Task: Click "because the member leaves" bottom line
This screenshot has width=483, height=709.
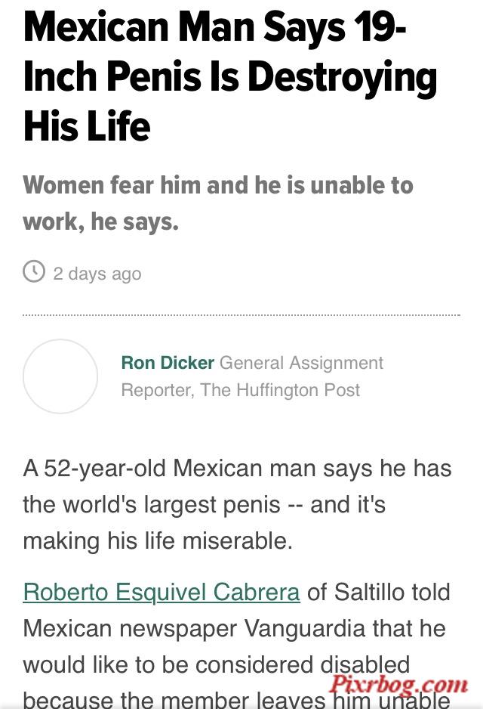Action: pos(174,701)
